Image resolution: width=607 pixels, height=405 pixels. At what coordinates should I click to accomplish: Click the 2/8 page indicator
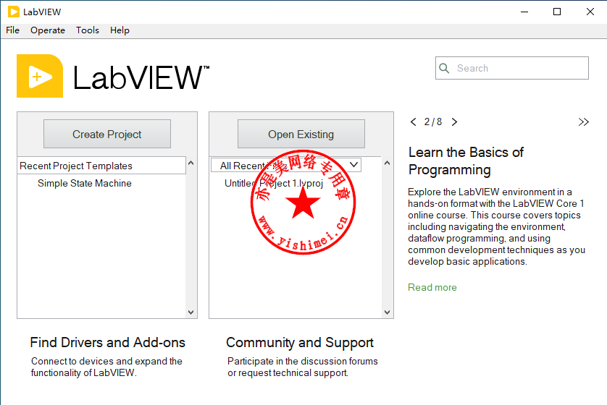[x=433, y=122]
